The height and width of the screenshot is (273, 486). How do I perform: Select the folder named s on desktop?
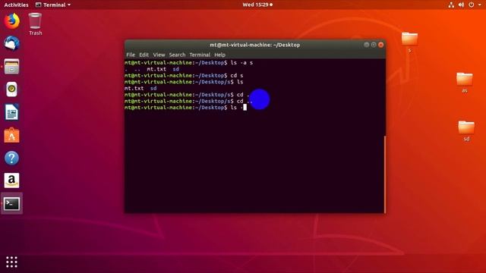409,42
